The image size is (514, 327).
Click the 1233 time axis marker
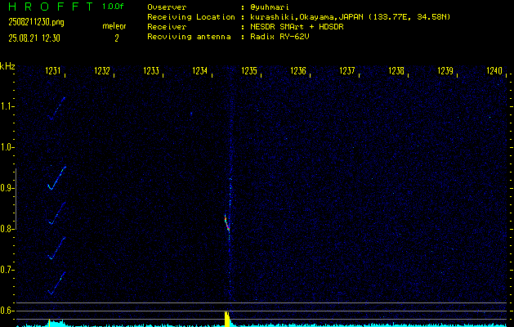151,70
